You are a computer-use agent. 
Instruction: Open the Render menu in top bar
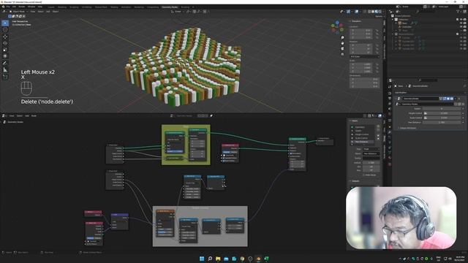[22, 7]
